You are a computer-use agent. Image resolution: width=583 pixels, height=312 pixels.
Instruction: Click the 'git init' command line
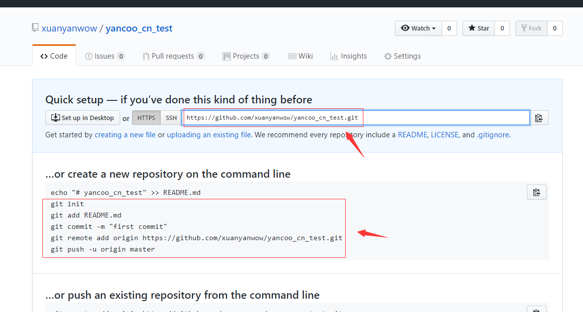click(67, 204)
